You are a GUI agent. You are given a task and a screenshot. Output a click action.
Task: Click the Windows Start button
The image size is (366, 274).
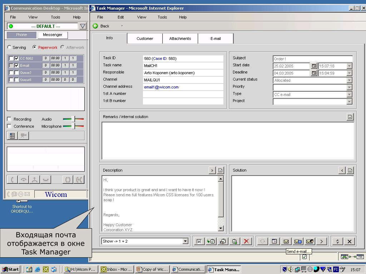[x=11, y=269]
